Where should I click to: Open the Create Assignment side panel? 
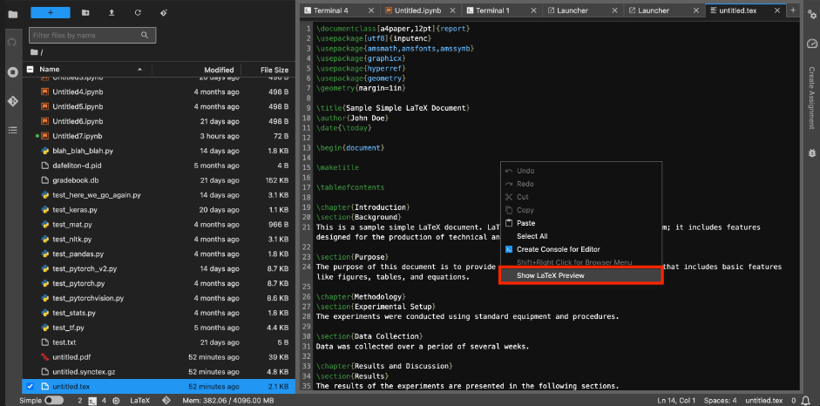pyautogui.click(x=811, y=98)
